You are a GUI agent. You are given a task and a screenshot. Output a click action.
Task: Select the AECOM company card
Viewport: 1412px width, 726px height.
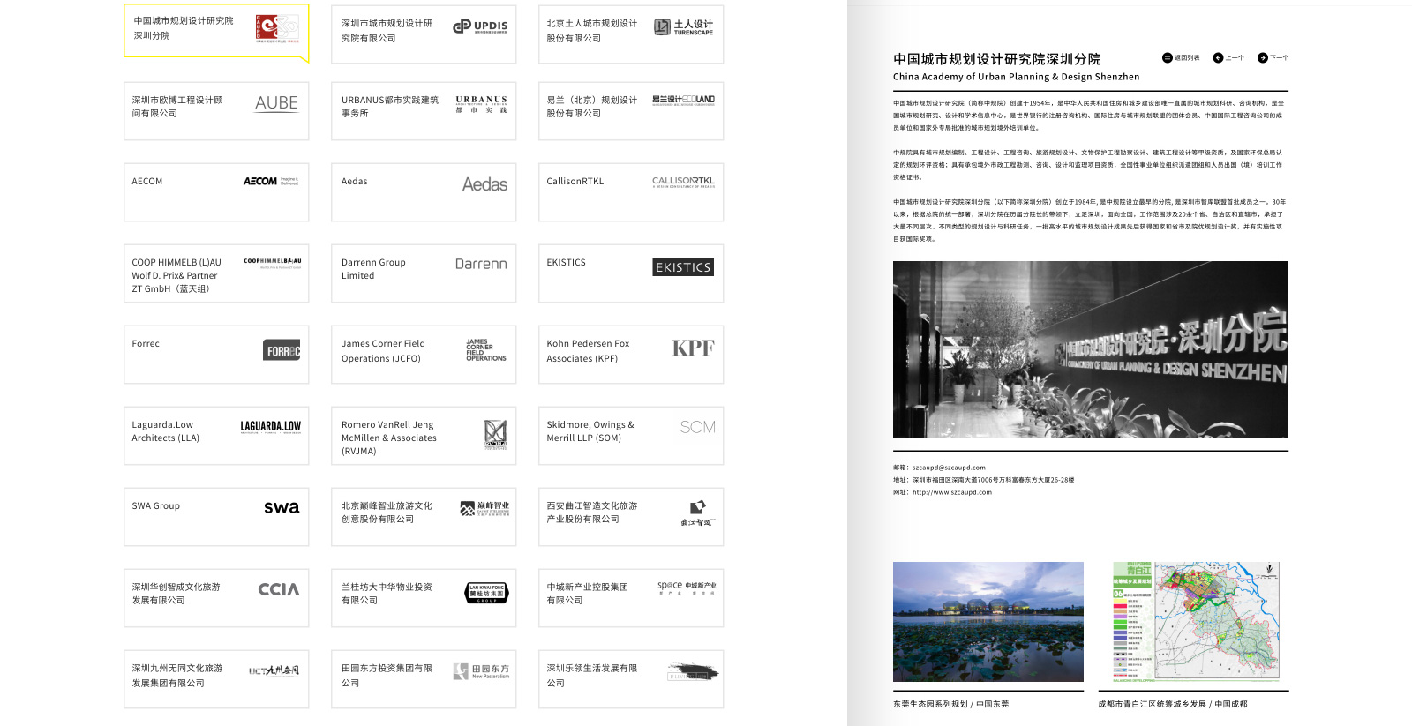click(216, 191)
